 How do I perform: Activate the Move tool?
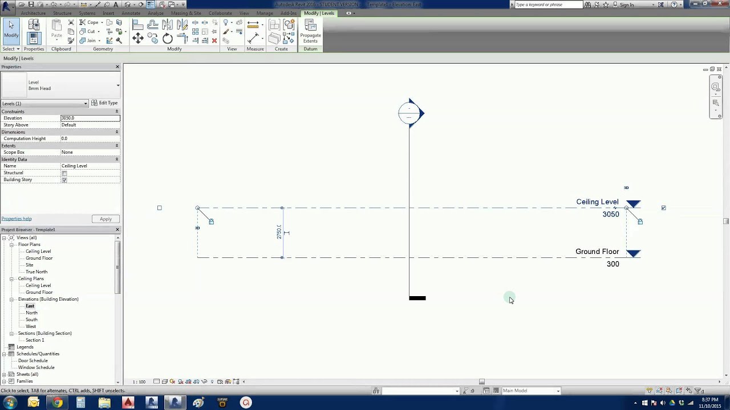(x=138, y=38)
